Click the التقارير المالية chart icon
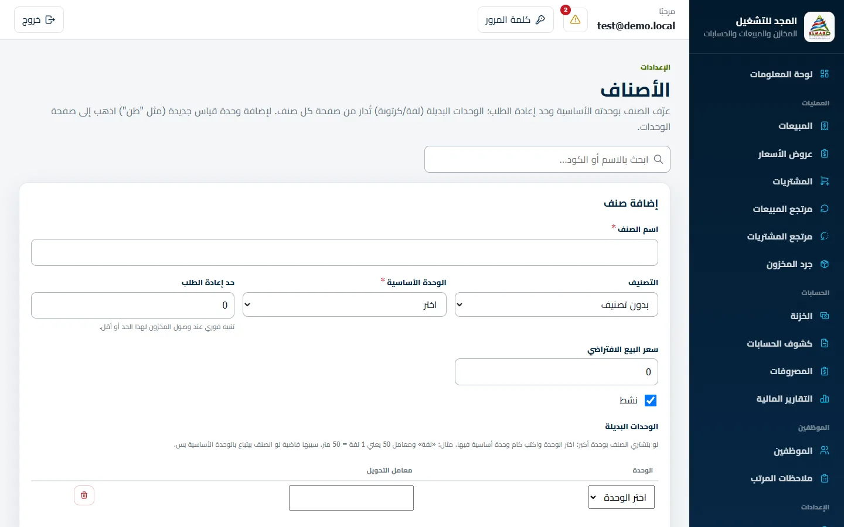 coord(825,399)
